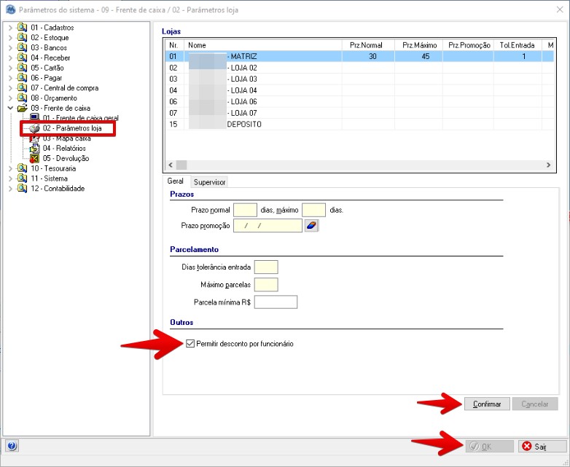Expand the 01 - Cadastros tree node
This screenshot has height=467, width=570.
pos(10,28)
